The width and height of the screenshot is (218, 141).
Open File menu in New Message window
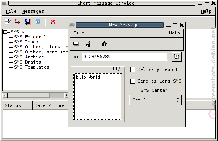click(x=79, y=33)
